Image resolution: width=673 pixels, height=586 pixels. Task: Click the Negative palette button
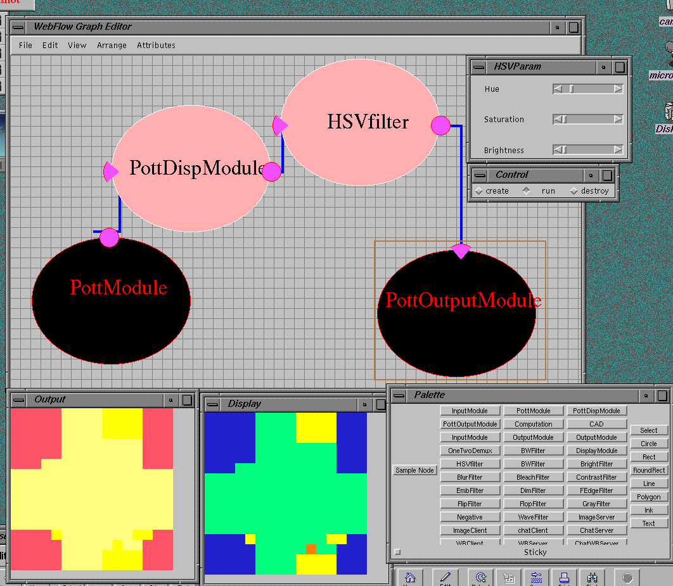coord(470,517)
